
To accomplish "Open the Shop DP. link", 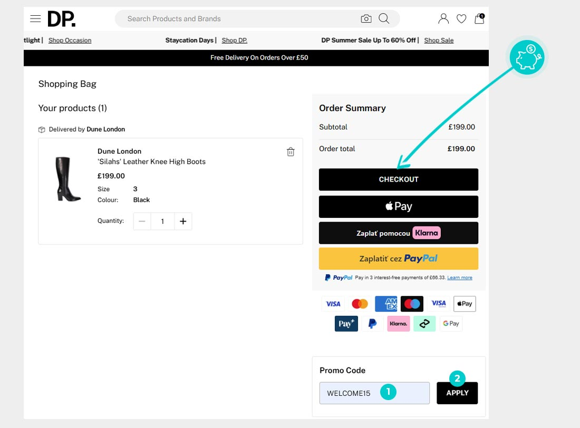I will pos(235,40).
